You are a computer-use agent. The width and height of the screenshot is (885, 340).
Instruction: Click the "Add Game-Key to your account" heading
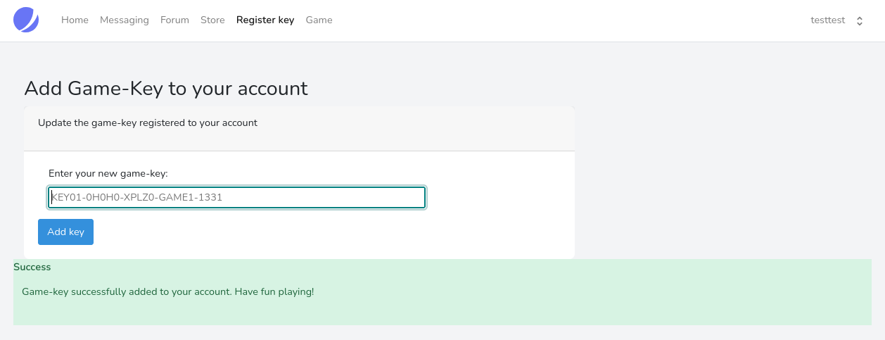166,88
